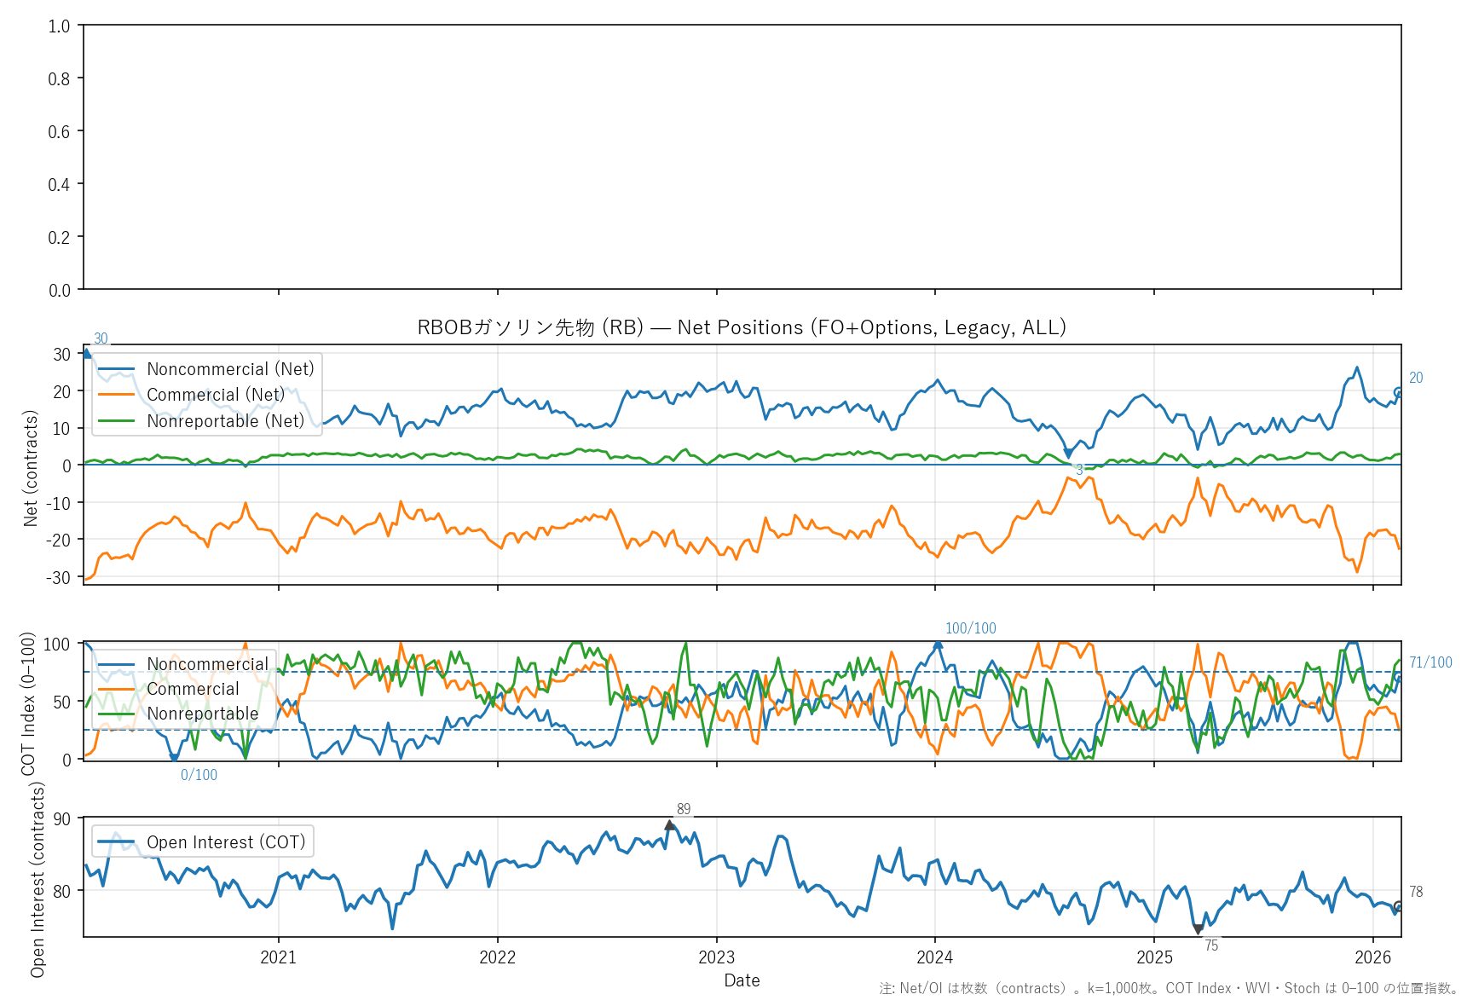Toggle the Nonreportable (Net) legend entry
Viewport: 1473px width, 1006px height.
pyautogui.click(x=225, y=421)
